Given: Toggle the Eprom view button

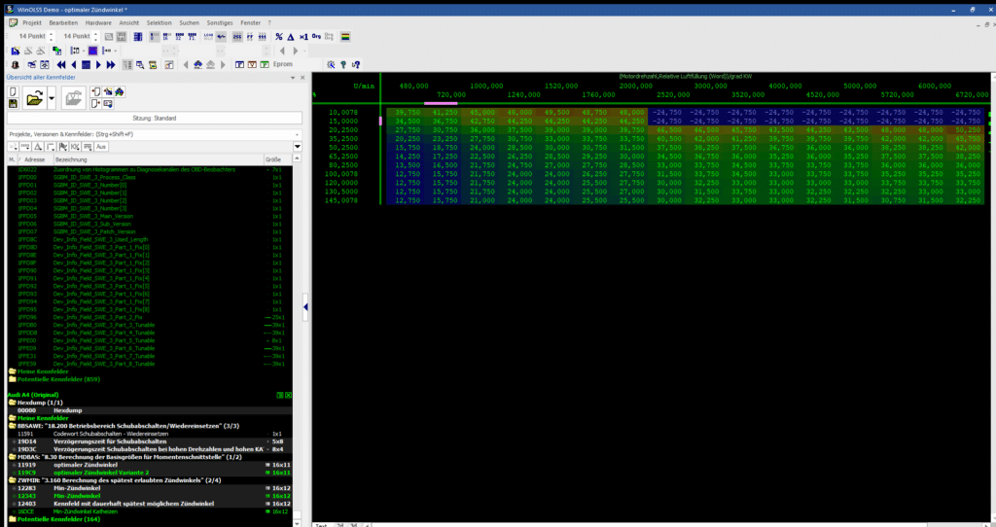Looking at the screenshot, I should click(x=283, y=64).
